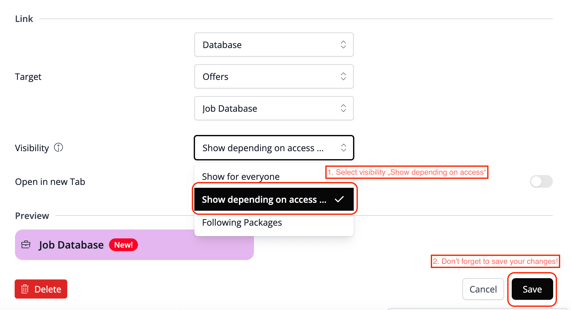Click the chevron arrows on Job Database dropdown
The width and height of the screenshot is (571, 310).
343,108
